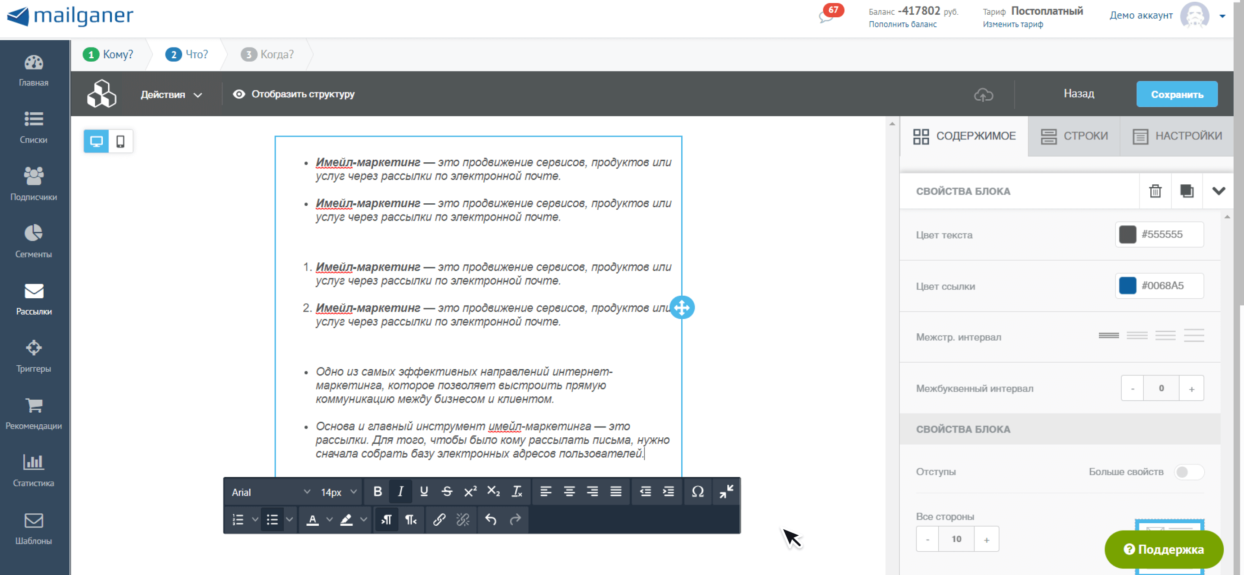Click the cloud upload icon
The image size is (1244, 575).
[983, 94]
